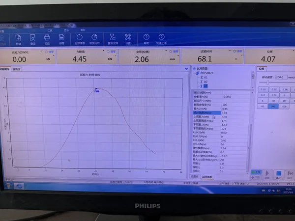Switch to the specimen parameters (试样参数) tab
Image resolution: width=295 pixels, height=221 pixels.
pyautogui.click(x=207, y=177)
